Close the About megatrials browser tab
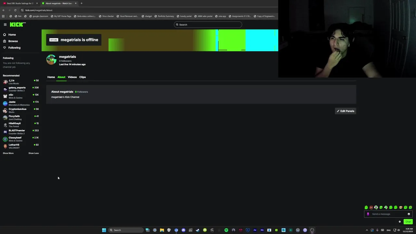This screenshot has height=234, width=416. pyautogui.click(x=76, y=3)
